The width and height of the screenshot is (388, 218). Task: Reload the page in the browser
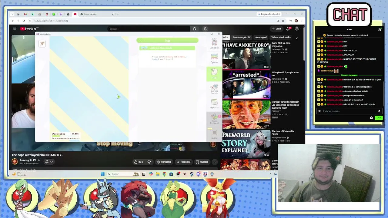tap(24, 21)
